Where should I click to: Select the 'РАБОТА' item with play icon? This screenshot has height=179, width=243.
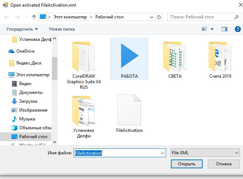(x=129, y=59)
